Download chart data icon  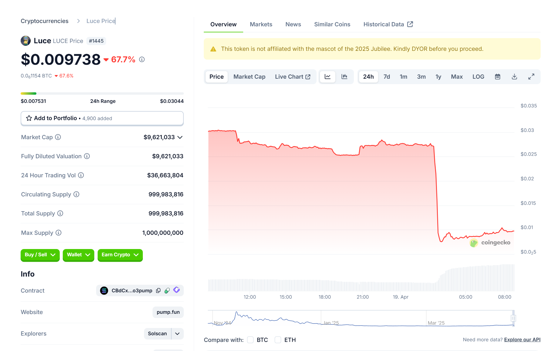514,77
